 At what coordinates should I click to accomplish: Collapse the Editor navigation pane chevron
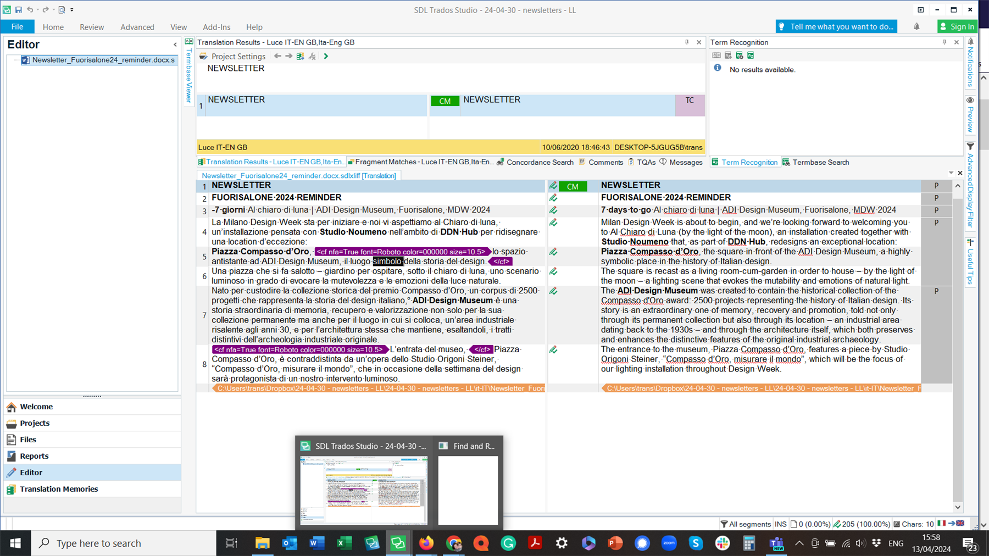tap(175, 45)
